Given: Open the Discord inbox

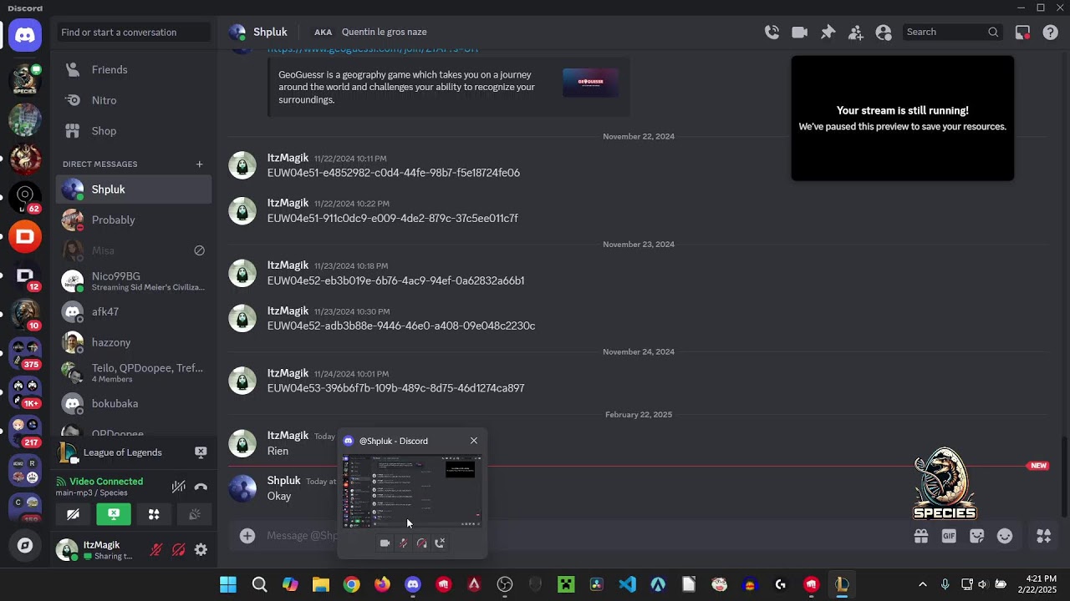Looking at the screenshot, I should [1022, 32].
